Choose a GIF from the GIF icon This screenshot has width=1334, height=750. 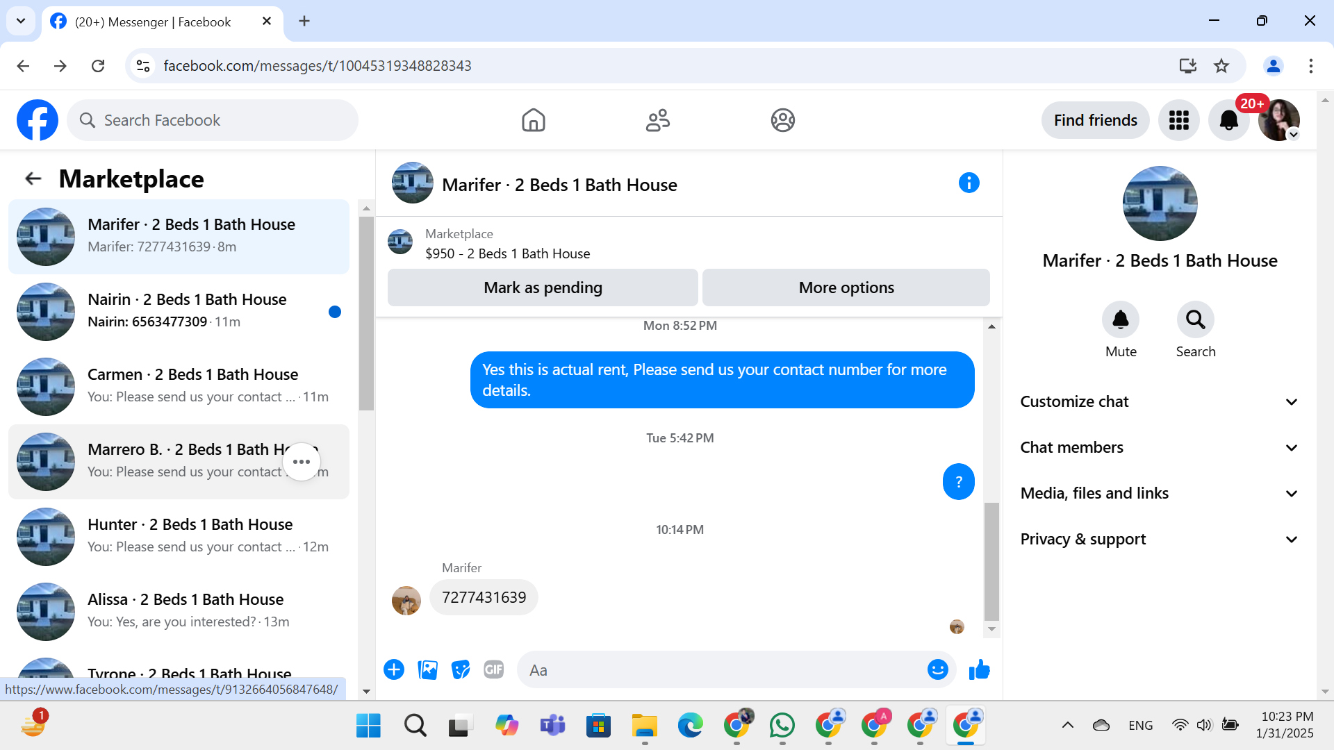click(494, 669)
